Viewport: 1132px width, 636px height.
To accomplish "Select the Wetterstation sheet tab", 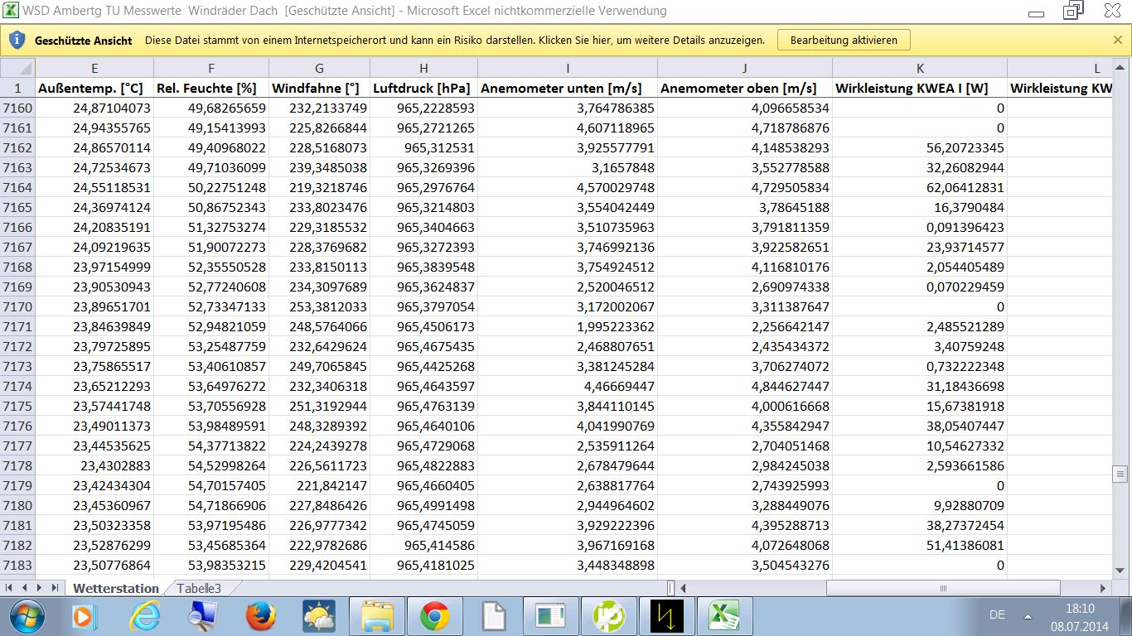I will 116,589.
